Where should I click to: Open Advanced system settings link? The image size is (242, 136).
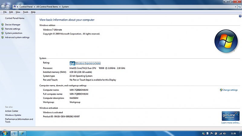[17, 37]
